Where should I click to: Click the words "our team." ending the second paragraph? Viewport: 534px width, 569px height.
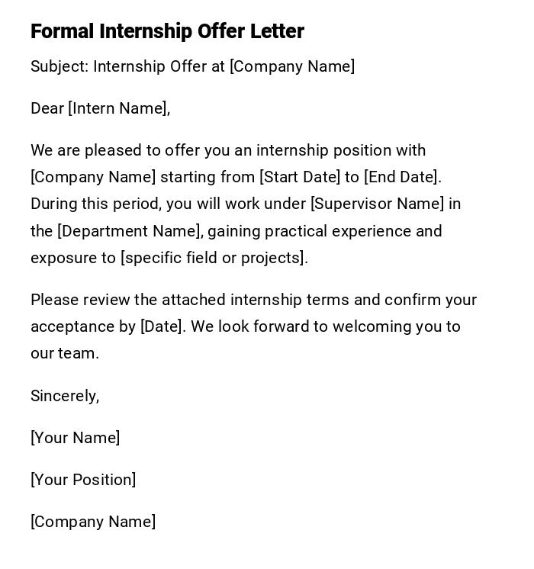65,353
